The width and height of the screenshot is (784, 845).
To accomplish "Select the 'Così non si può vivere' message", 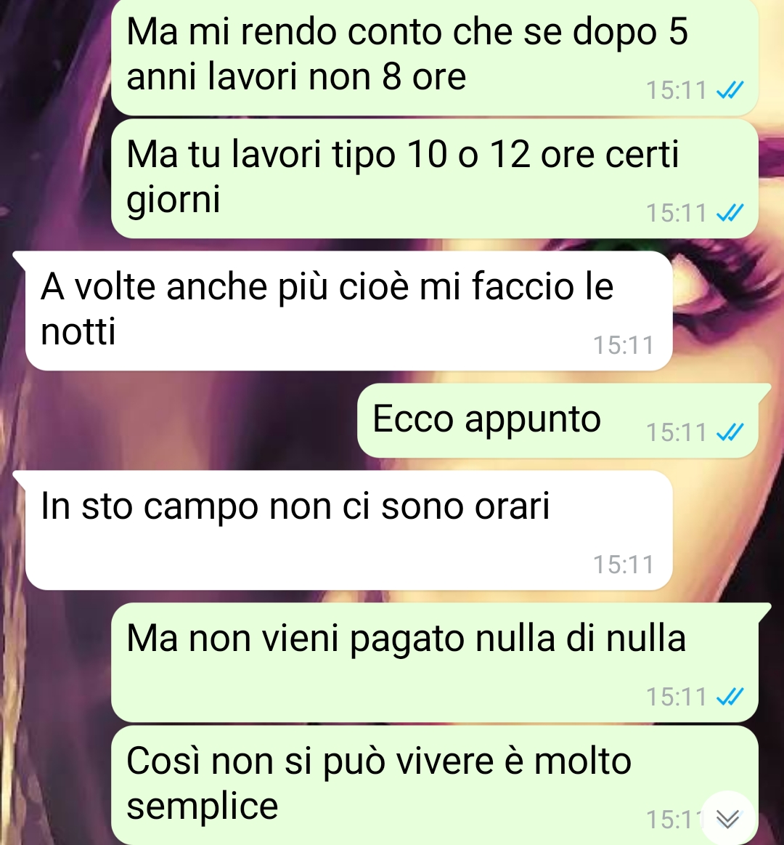I will [435, 785].
